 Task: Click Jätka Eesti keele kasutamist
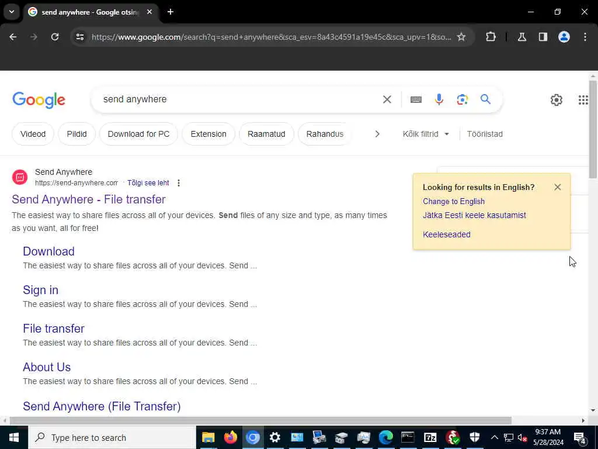click(474, 215)
